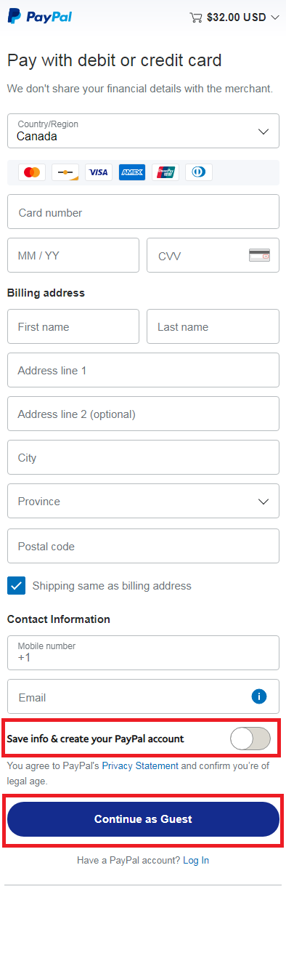The height and width of the screenshot is (961, 286).
Task: Focus the Card number field
Action: tap(143, 212)
